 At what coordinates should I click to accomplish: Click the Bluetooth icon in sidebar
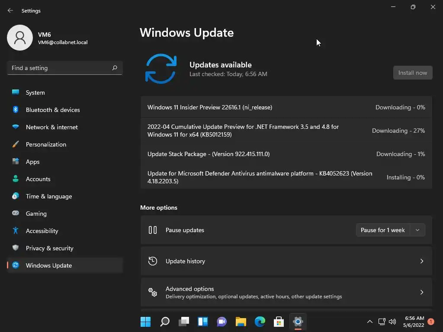tap(16, 109)
